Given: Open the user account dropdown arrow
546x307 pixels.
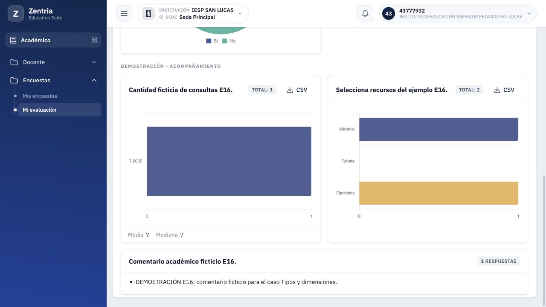Looking at the screenshot, I should click(529, 14).
